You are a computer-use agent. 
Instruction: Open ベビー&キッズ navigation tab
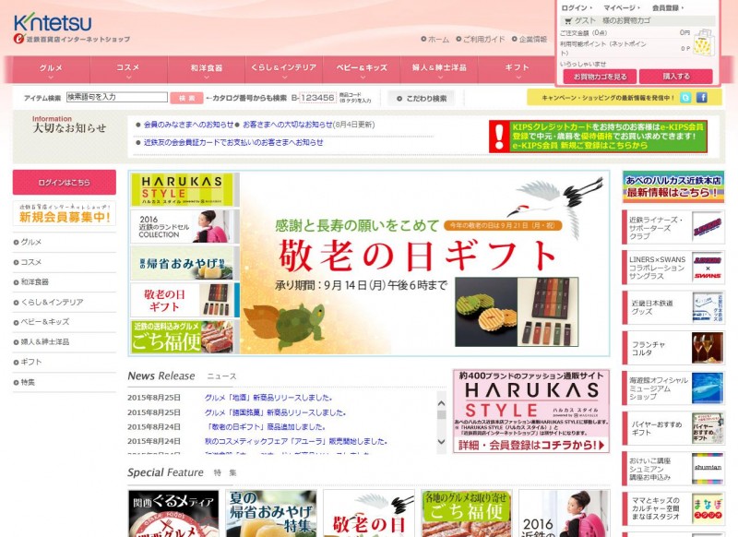tap(362, 69)
